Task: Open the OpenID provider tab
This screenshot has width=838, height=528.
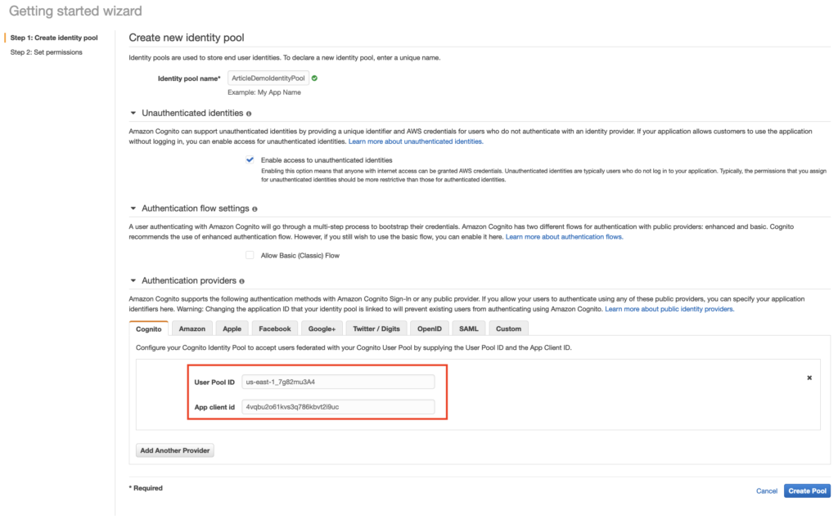Action: click(x=429, y=329)
